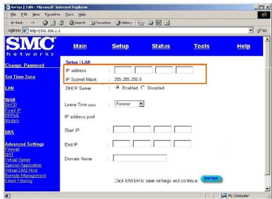Click the SMC Networks logo

(x=30, y=47)
